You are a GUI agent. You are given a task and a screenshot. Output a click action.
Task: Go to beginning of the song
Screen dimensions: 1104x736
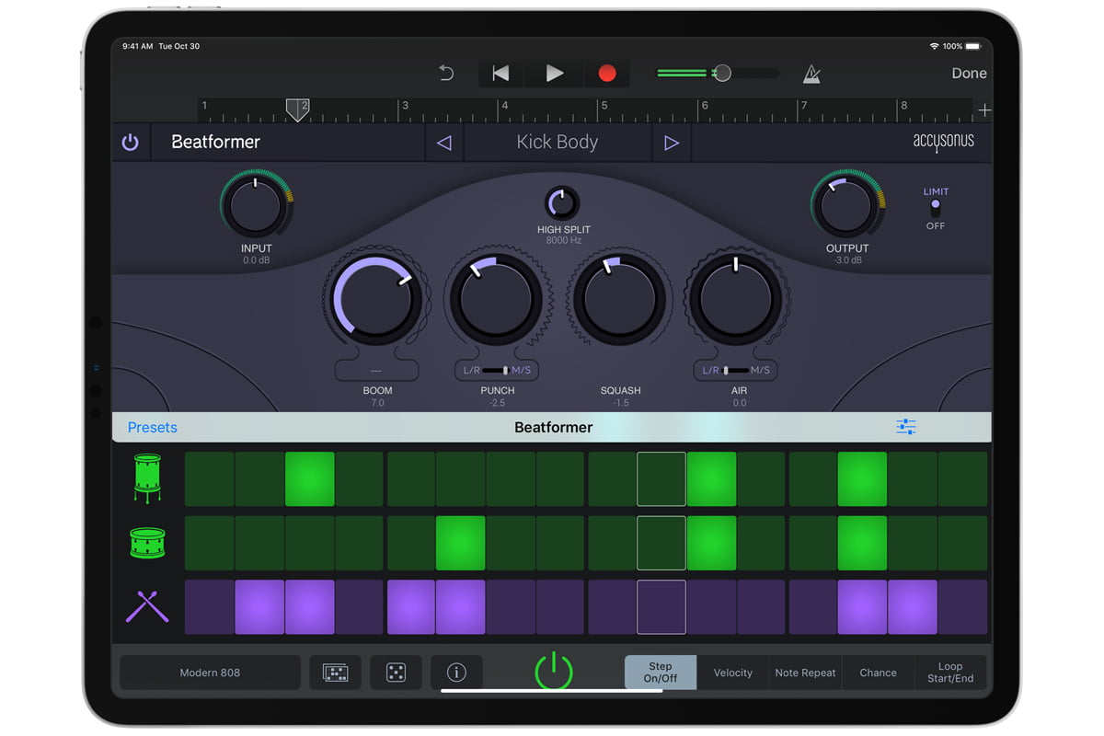[x=500, y=74]
